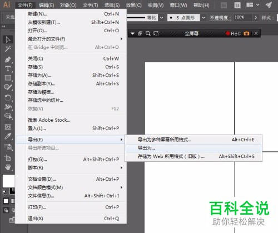Select the Rotate tool
This screenshot has height=233, width=278.
coord(8,97)
